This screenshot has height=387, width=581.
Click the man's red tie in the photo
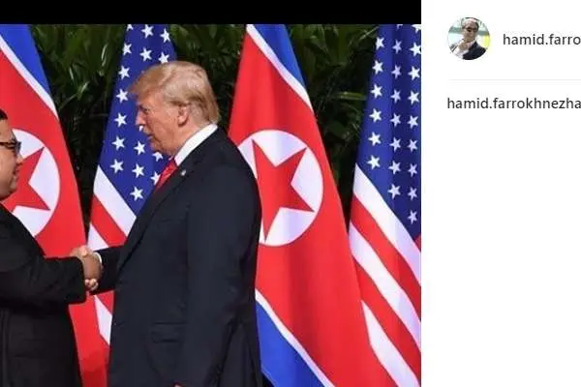click(167, 174)
